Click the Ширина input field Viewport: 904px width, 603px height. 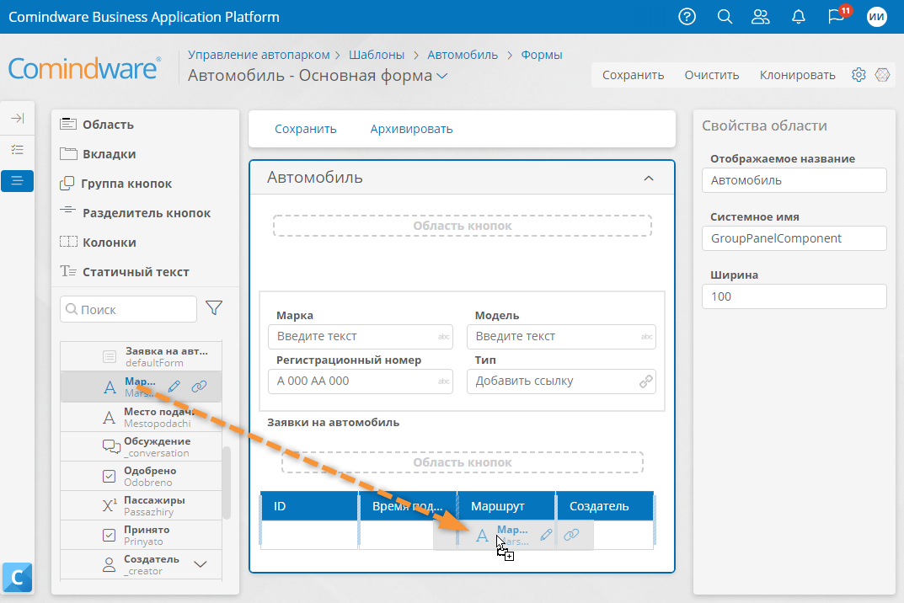coord(794,296)
